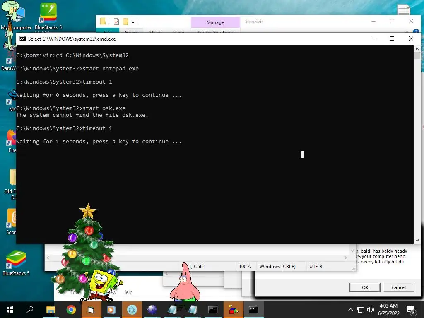
Task: Click the 'start osk.exe' command line
Action: 71,108
